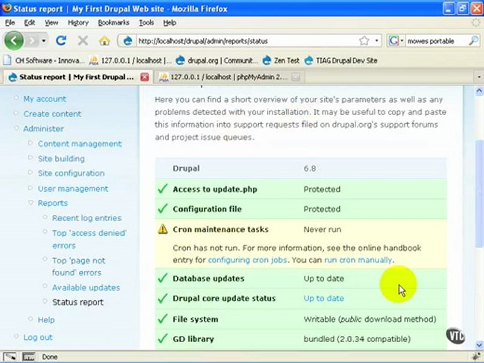Click the scroll up arrow of the page scrollbar

click(x=479, y=90)
